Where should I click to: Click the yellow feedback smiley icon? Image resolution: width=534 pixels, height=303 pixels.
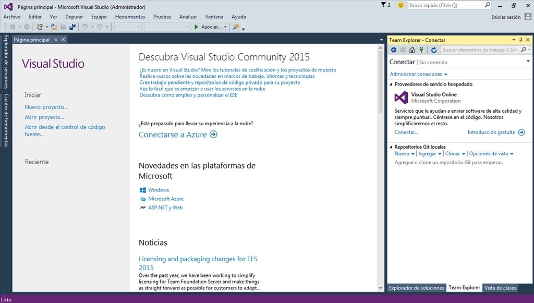[x=401, y=5]
